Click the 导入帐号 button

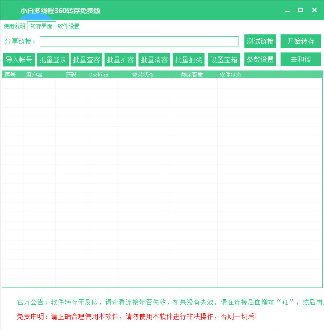point(19,60)
